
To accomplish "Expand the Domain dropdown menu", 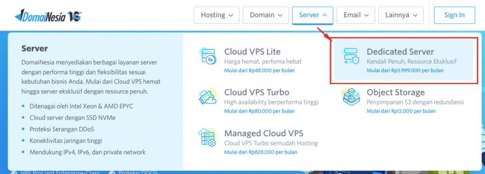I will pyautogui.click(x=266, y=15).
